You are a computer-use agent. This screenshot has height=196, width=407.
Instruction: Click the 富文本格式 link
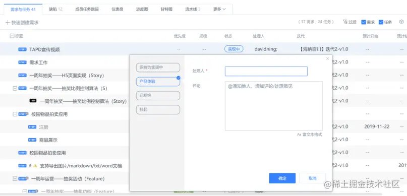312,135
